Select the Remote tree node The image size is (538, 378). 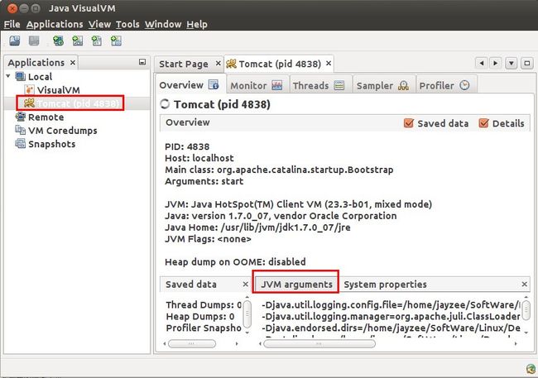click(46, 117)
